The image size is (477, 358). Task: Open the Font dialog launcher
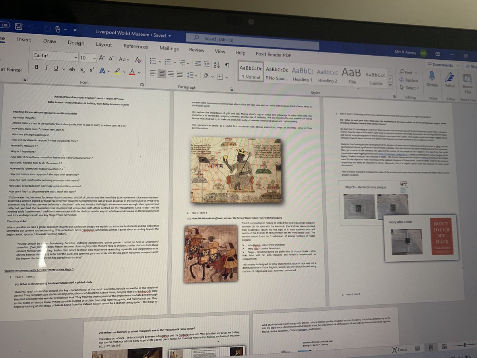coord(142,85)
